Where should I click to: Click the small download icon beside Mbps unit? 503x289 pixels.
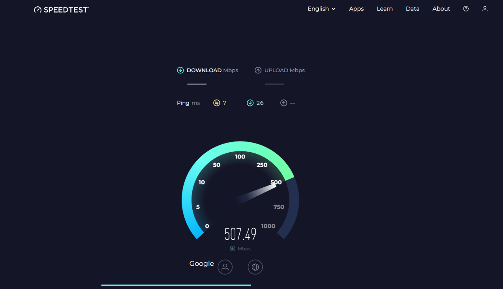[233, 248]
